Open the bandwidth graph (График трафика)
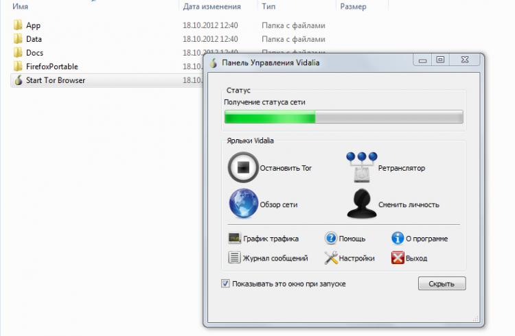 tap(234, 239)
